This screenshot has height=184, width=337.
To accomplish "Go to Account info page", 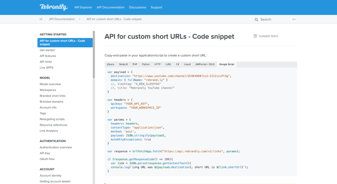I will click(x=48, y=108).
